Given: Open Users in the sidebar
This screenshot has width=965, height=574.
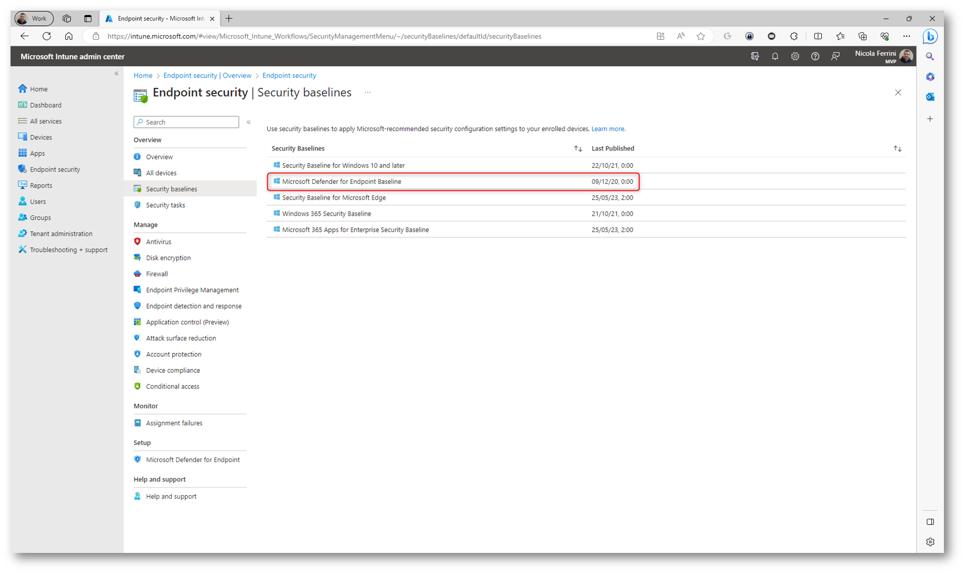Looking at the screenshot, I should point(38,201).
